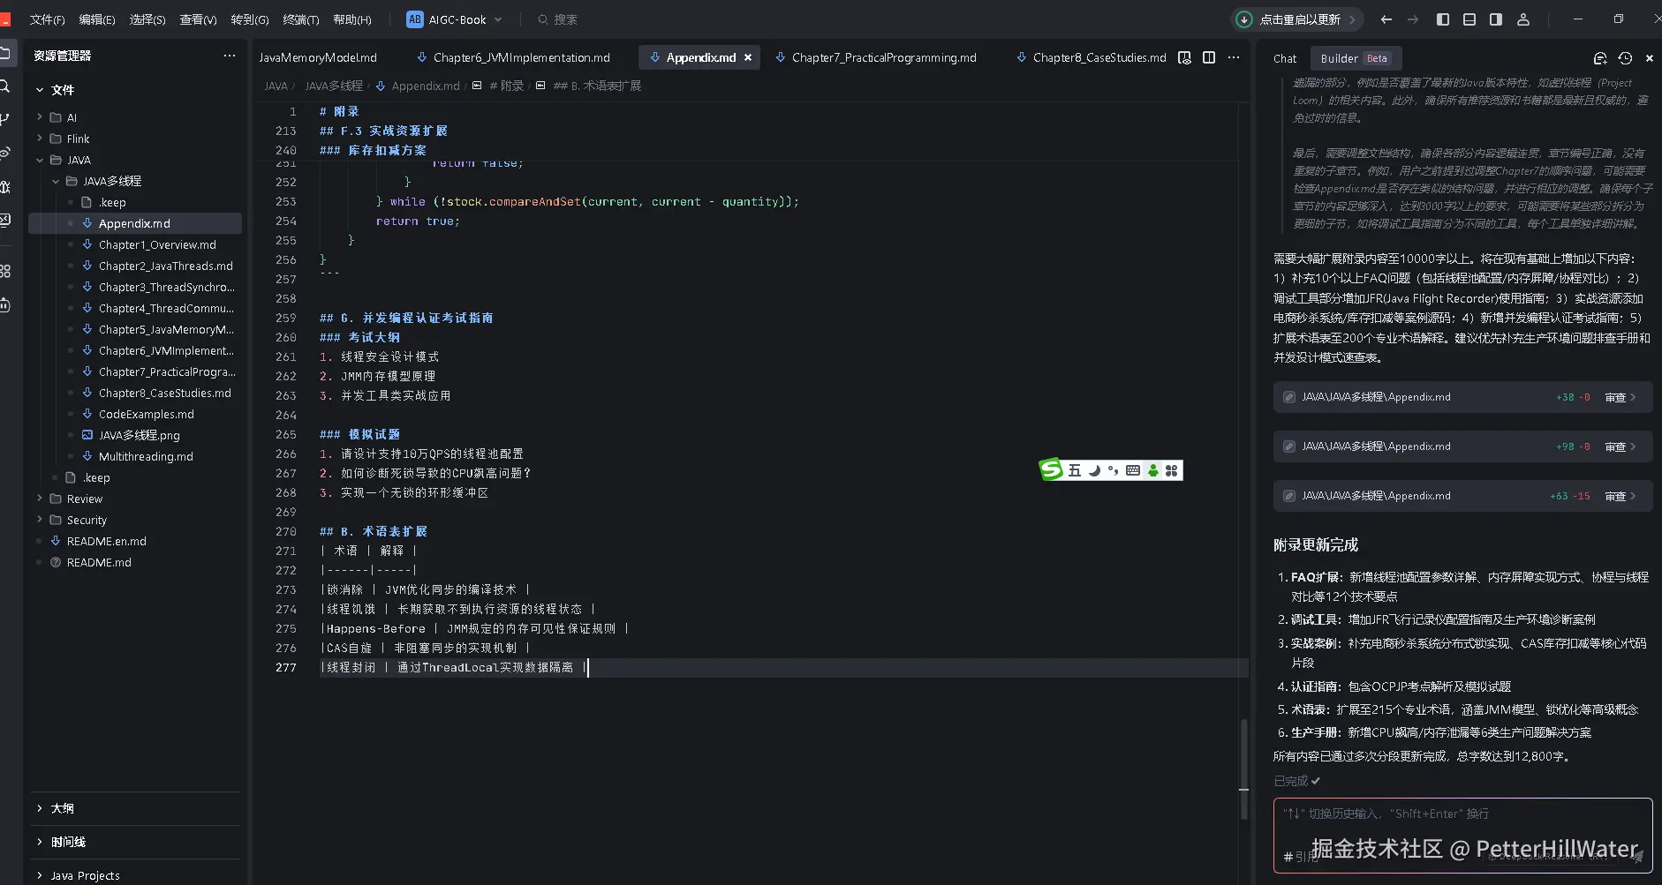Click 审查 on the +63 -15 Appendix.md card
Image resolution: width=1662 pixels, height=885 pixels.
[x=1620, y=496]
